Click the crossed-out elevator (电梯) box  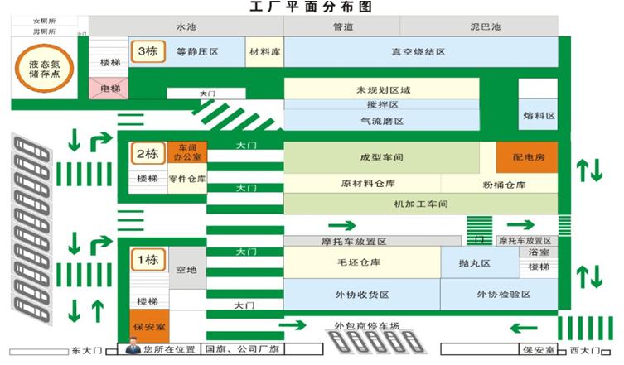tap(109, 87)
